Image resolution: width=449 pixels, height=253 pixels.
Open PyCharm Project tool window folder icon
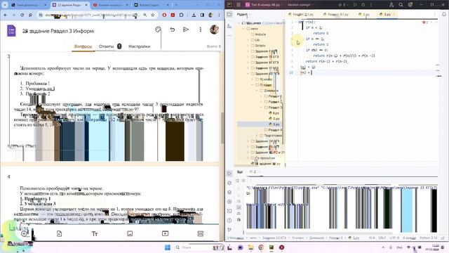(229, 14)
